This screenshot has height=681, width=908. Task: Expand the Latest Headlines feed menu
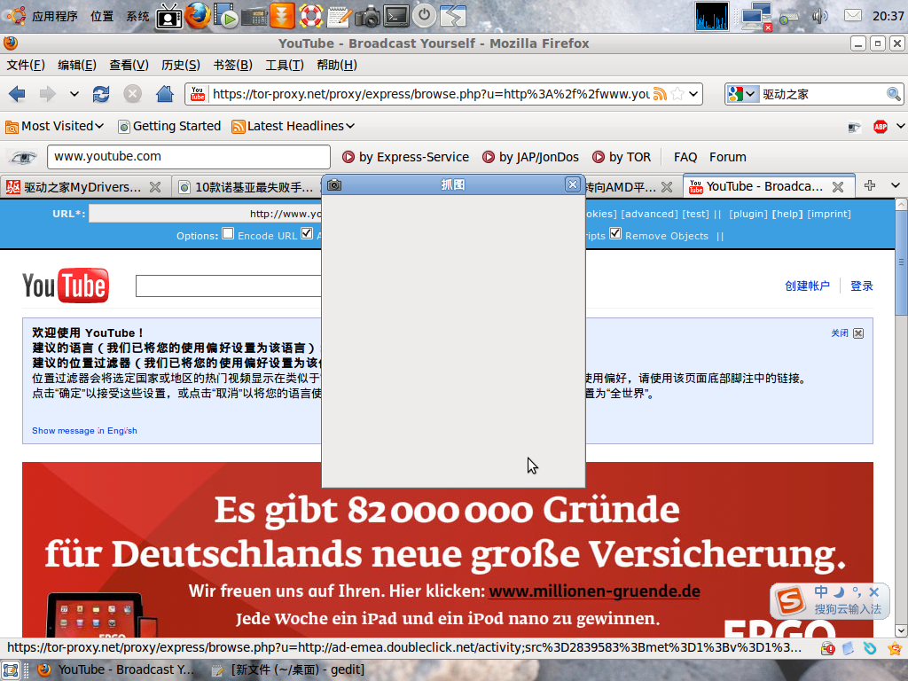[293, 126]
